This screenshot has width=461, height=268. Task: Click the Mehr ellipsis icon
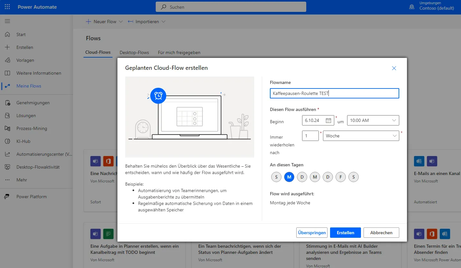click(x=7, y=180)
